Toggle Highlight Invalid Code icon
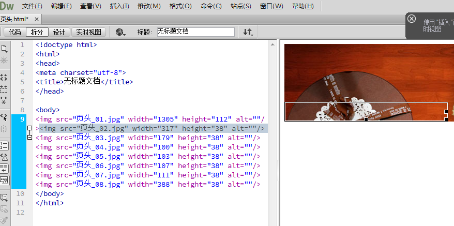The image size is (454, 226). (x=4, y=157)
